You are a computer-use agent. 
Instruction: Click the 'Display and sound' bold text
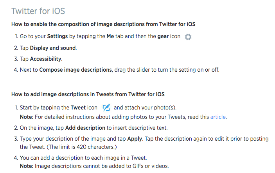point(53,48)
